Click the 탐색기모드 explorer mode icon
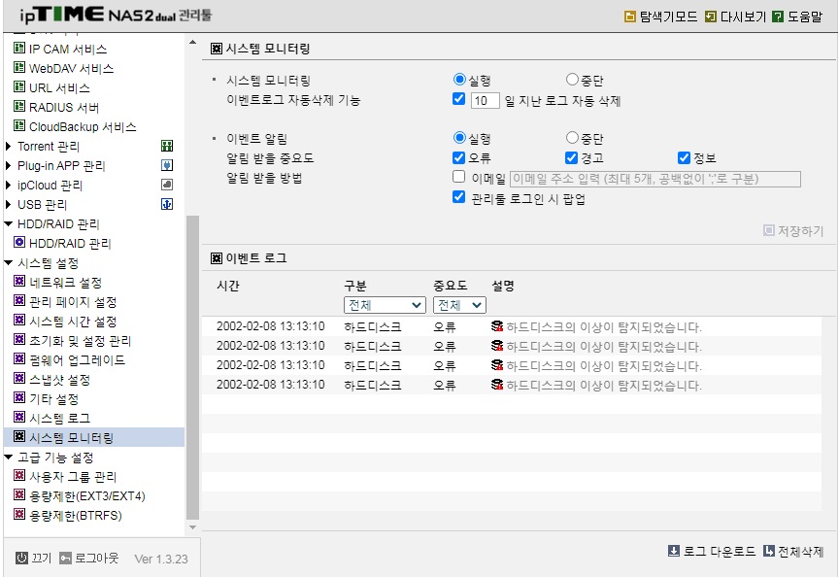Viewport: 839px width, 577px height. 630,17
